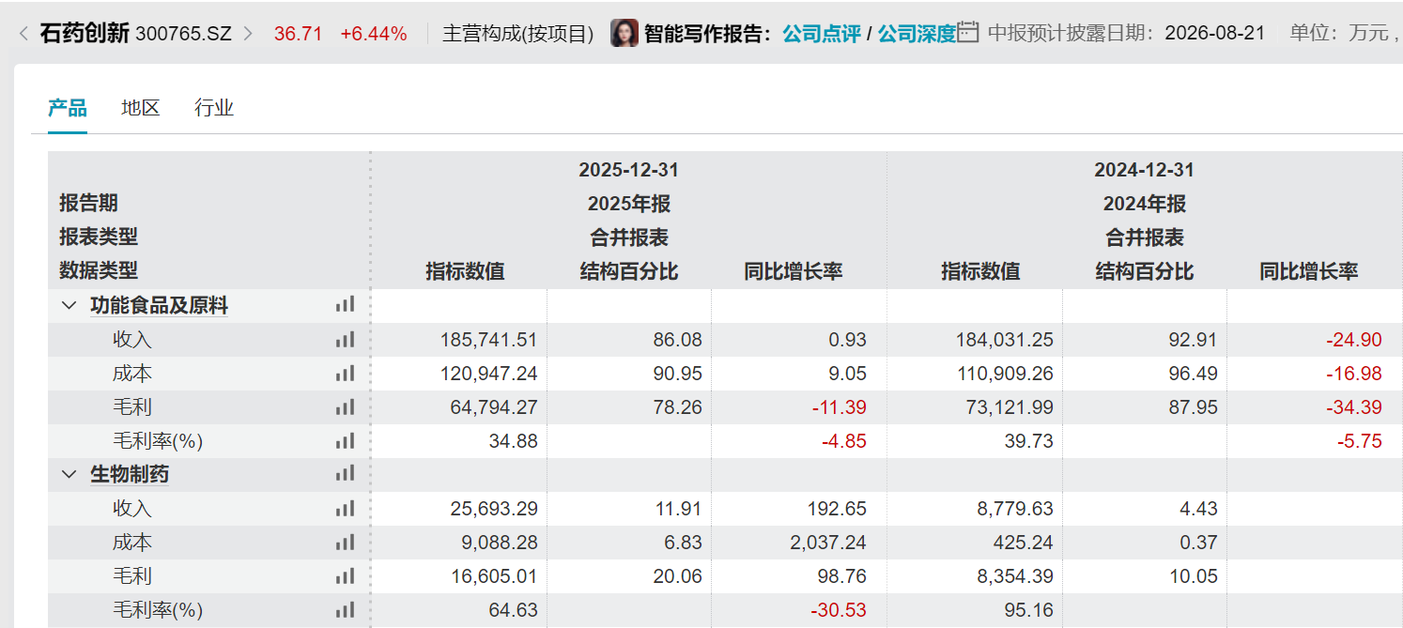Viewport: 1403px width, 628px height.
Task: Open chart icon for 功能食品及原料 收入 row
Action: tap(345, 340)
